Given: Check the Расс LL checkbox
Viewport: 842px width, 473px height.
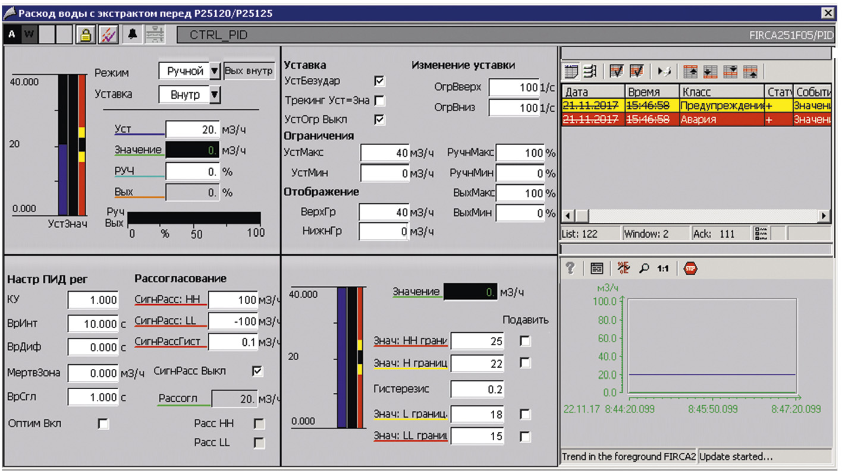Looking at the screenshot, I should click(x=259, y=443).
